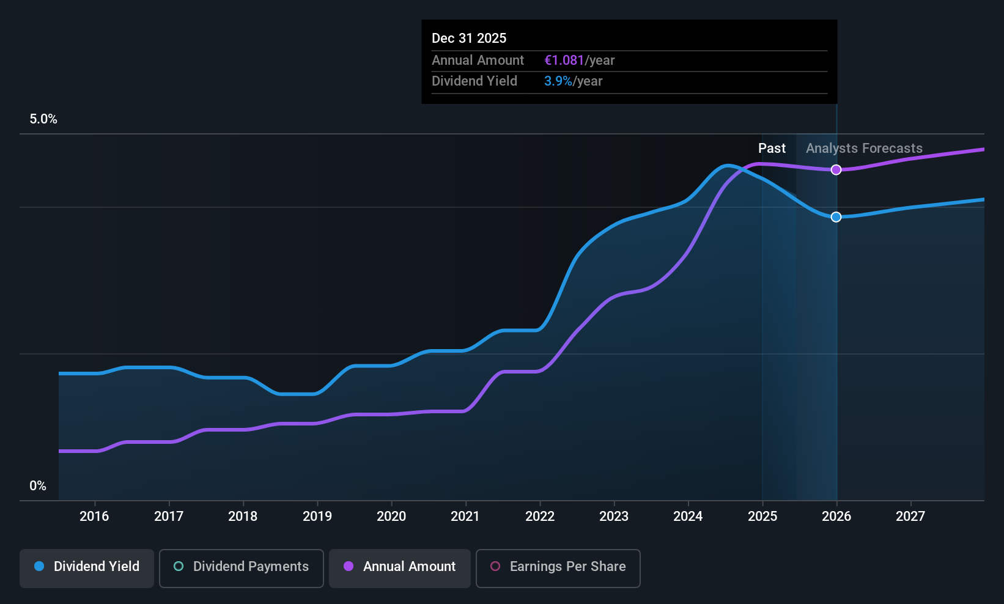Click the Dividend Yield tooltip label
1004x604 pixels.
pos(474,81)
